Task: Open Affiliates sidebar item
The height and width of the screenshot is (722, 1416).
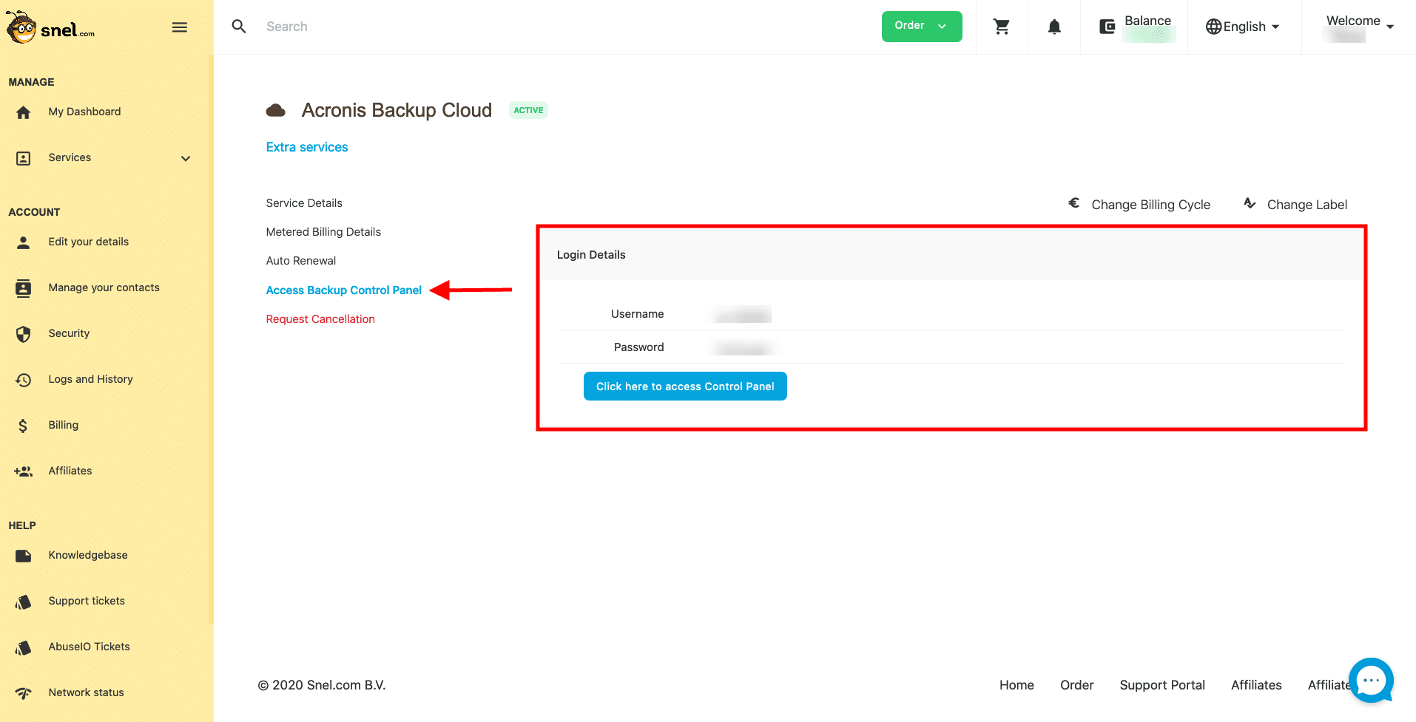Action: pos(70,471)
